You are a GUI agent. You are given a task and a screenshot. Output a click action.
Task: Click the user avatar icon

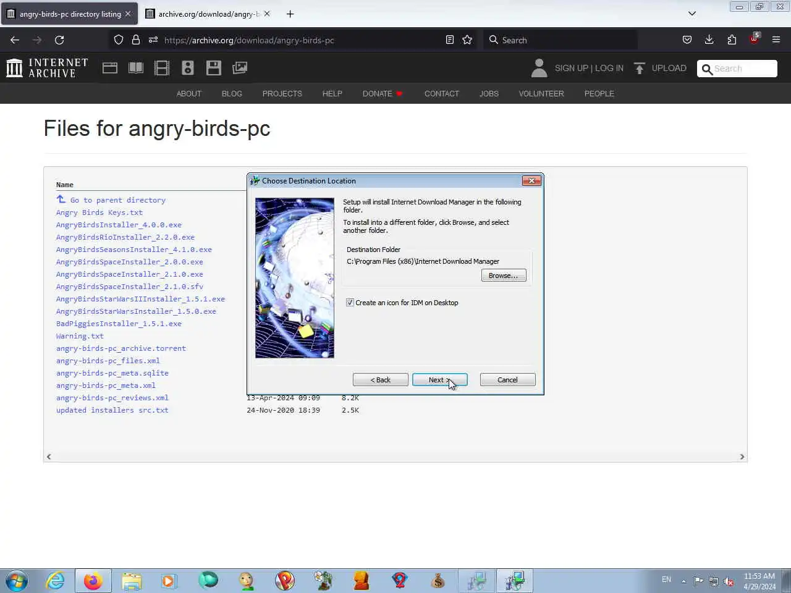(539, 68)
